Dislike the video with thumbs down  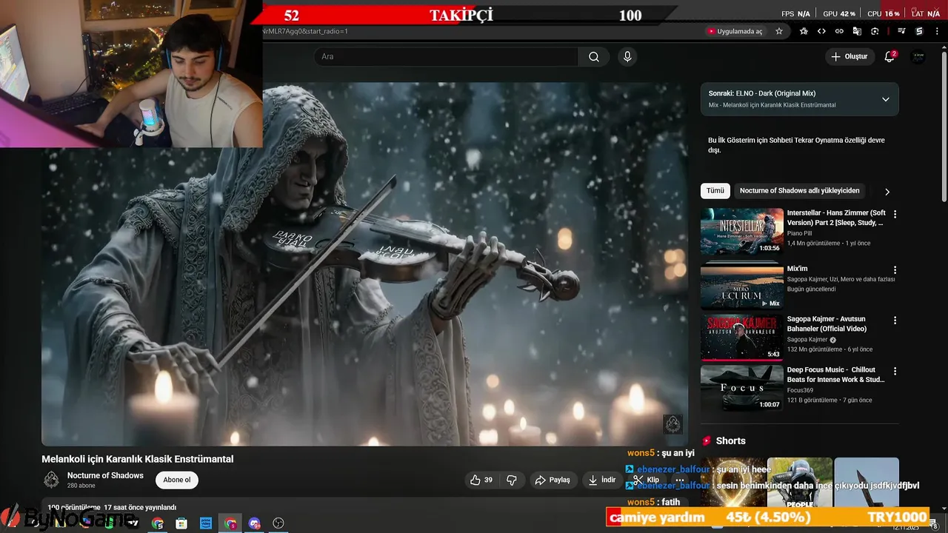(x=512, y=480)
